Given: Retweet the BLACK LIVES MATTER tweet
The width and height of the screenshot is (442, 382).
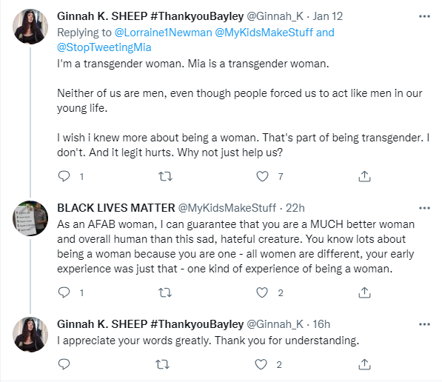Looking at the screenshot, I should tap(165, 292).
